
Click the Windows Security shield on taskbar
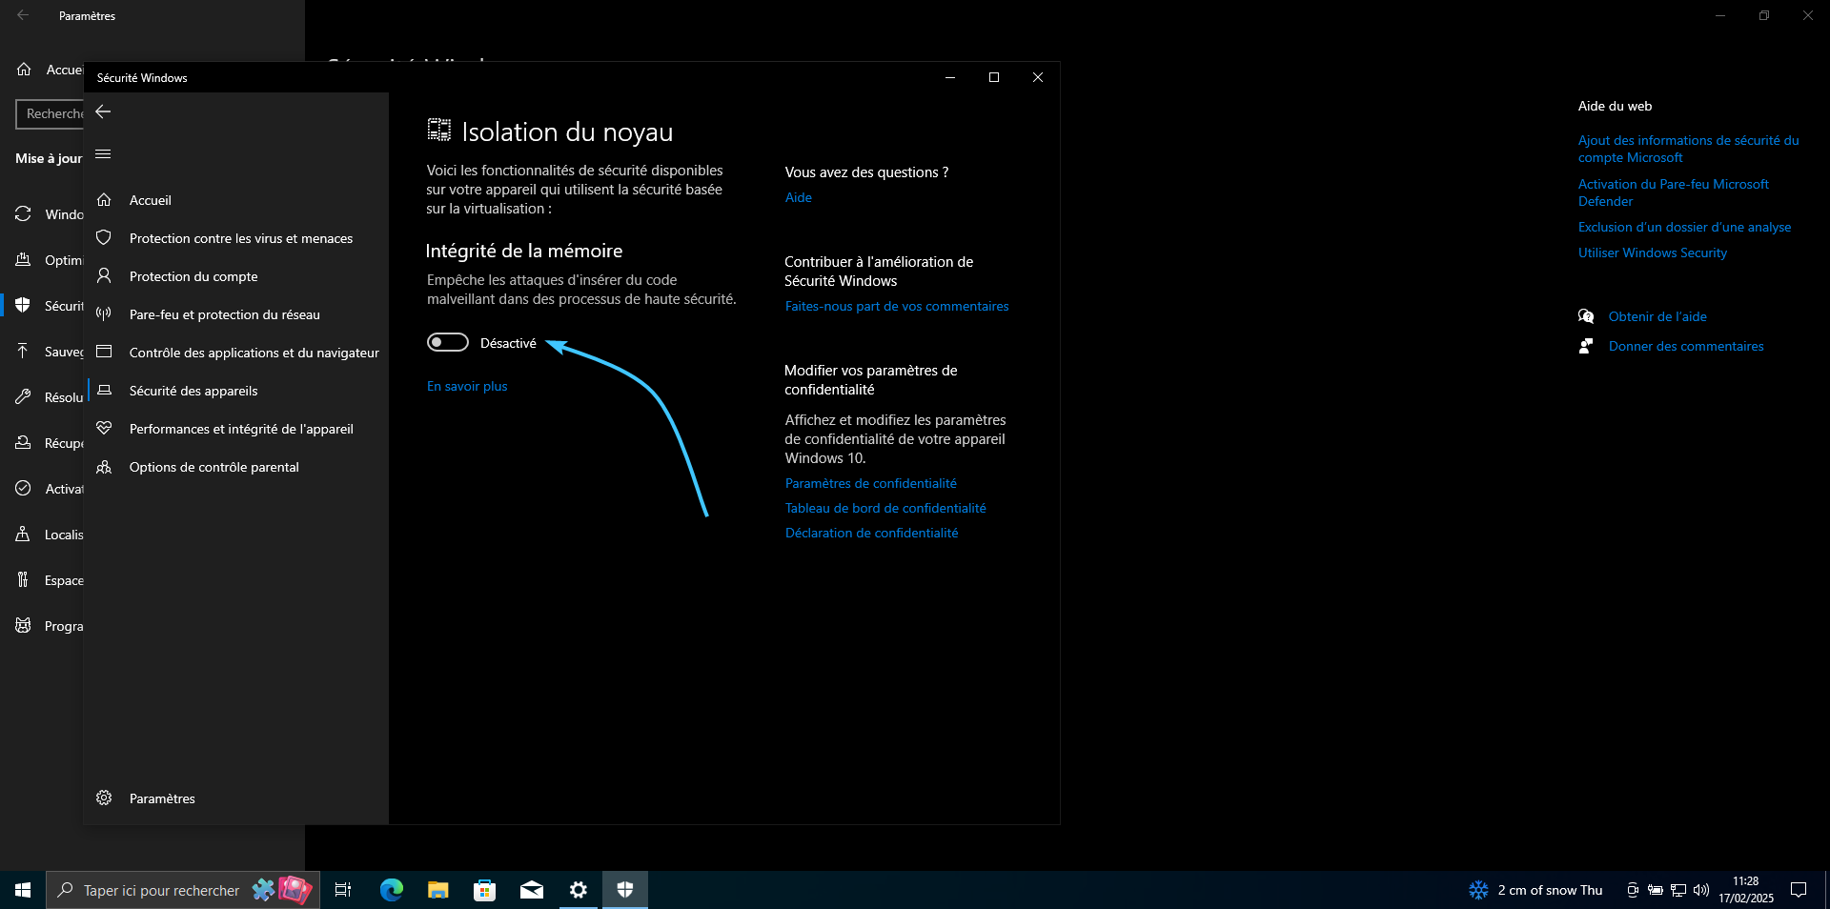[x=625, y=890]
